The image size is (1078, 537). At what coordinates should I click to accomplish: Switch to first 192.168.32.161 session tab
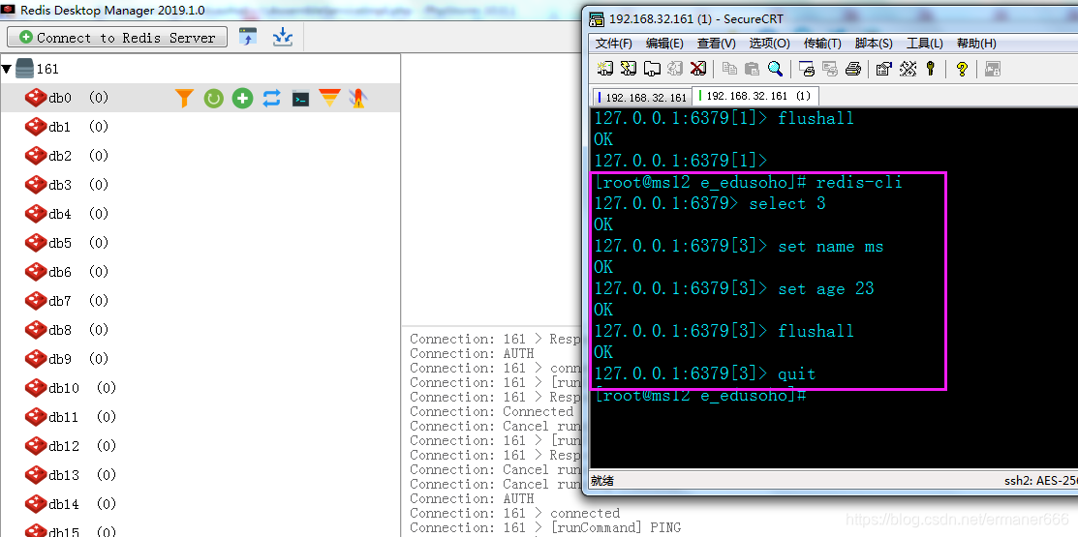pyautogui.click(x=641, y=98)
